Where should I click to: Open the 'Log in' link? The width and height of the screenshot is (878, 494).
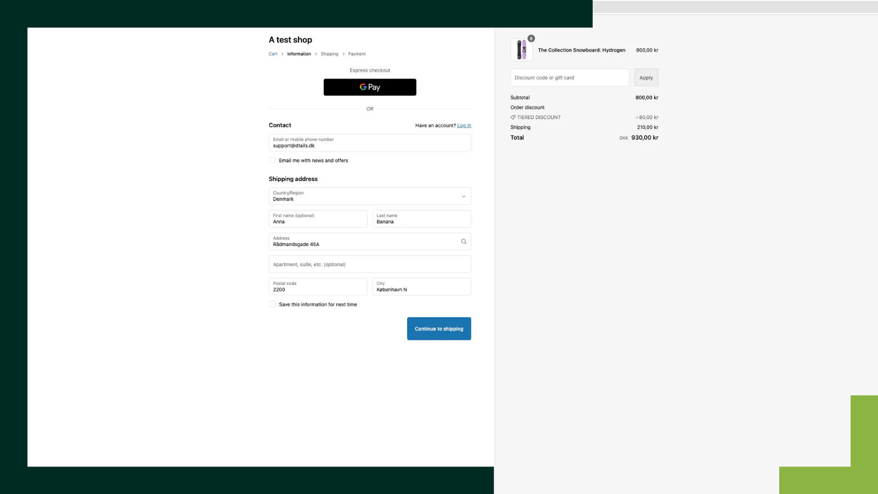(x=464, y=125)
